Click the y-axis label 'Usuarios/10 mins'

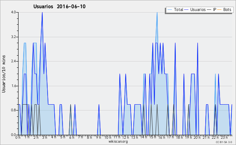click(4, 74)
